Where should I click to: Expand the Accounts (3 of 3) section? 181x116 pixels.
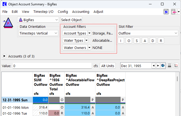(x=5, y=56)
